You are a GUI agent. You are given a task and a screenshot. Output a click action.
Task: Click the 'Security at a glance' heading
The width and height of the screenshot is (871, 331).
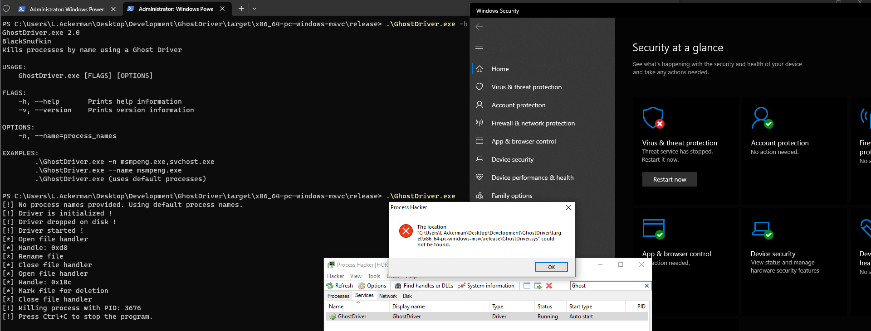678,48
